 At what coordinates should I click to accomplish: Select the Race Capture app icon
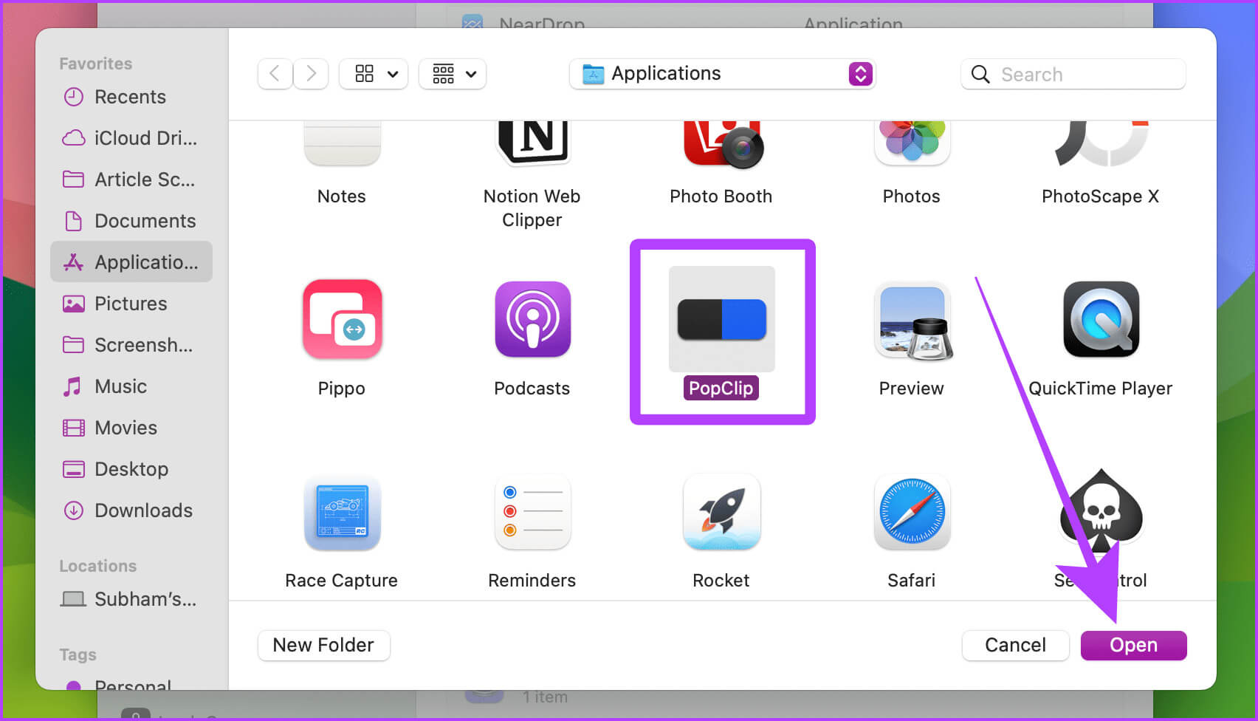click(x=342, y=513)
